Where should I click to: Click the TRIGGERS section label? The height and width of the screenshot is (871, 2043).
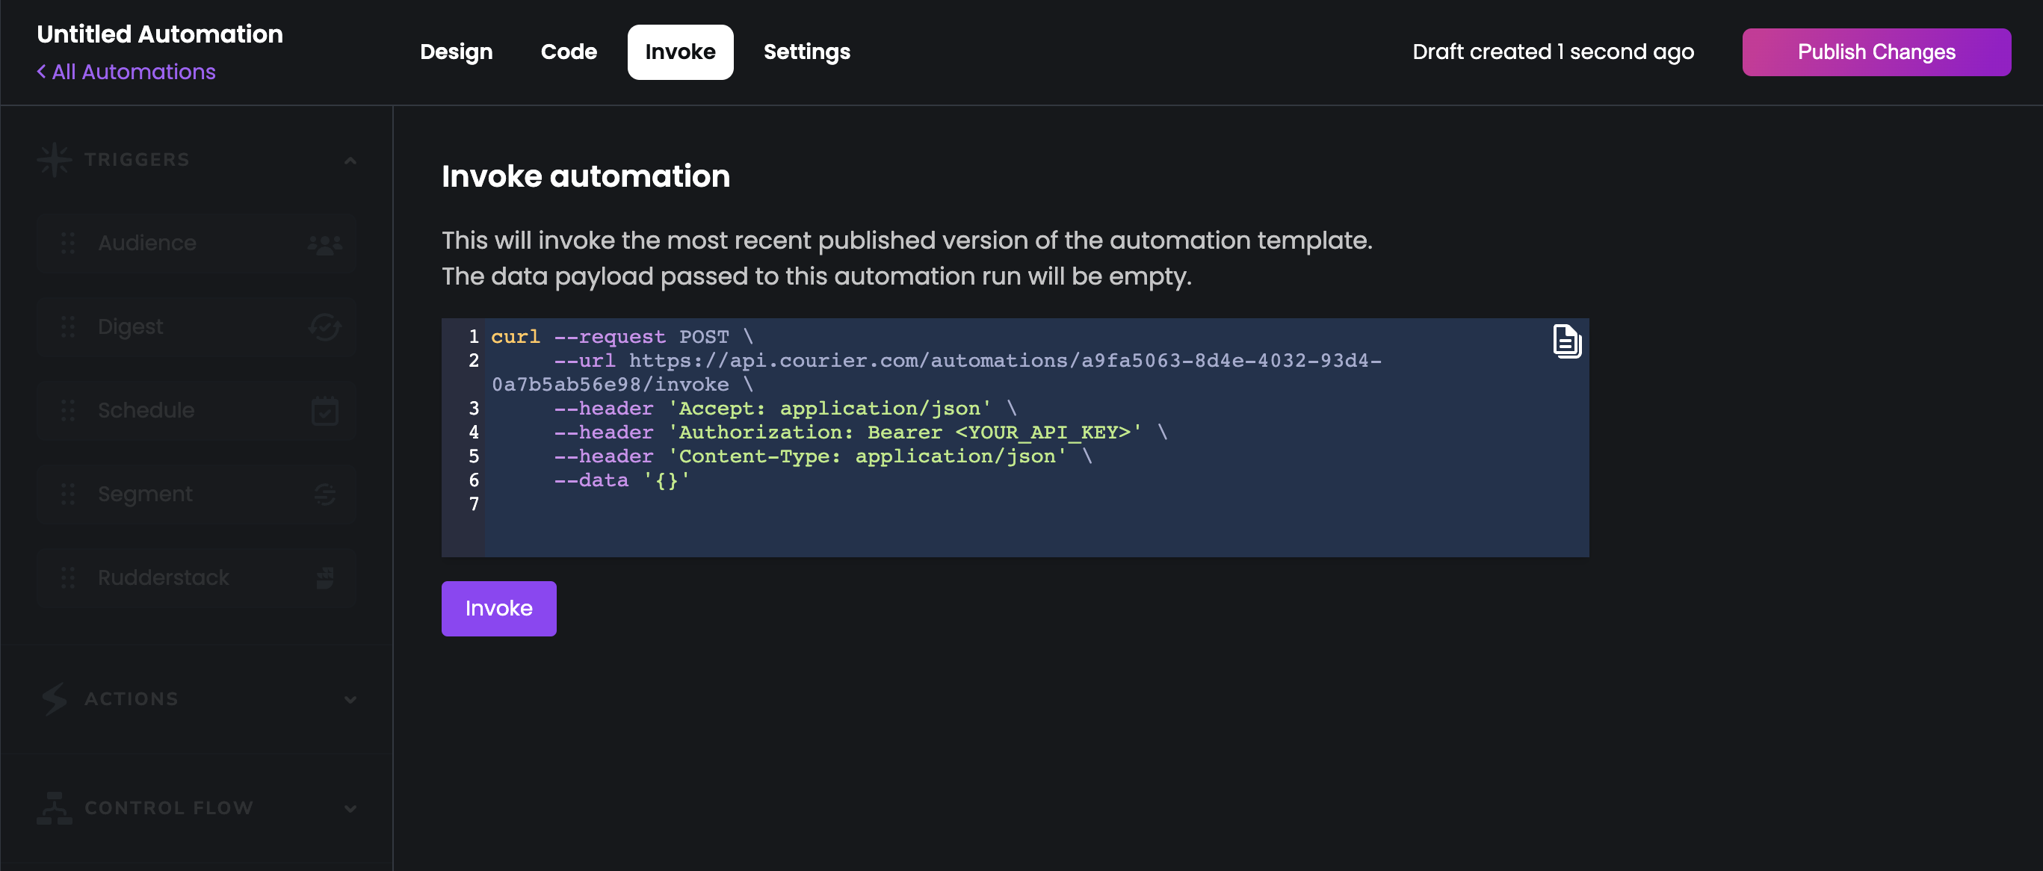click(x=137, y=160)
